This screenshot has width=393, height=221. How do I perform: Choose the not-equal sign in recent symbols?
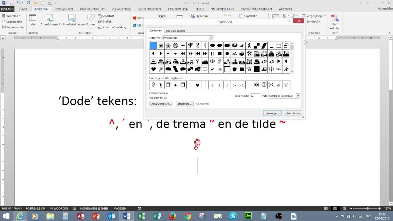tap(227, 85)
